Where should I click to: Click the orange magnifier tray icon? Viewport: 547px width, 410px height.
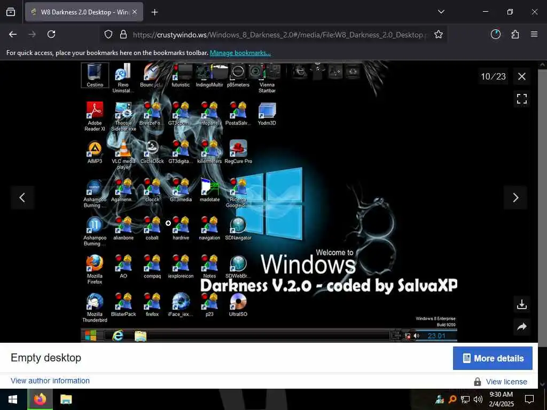452,399
